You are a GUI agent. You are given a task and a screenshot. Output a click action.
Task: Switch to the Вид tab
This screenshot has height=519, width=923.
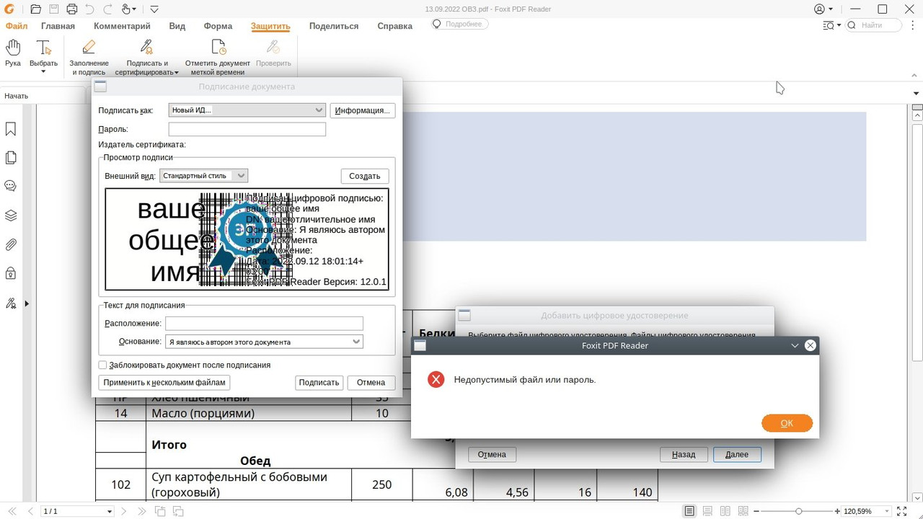pos(177,26)
